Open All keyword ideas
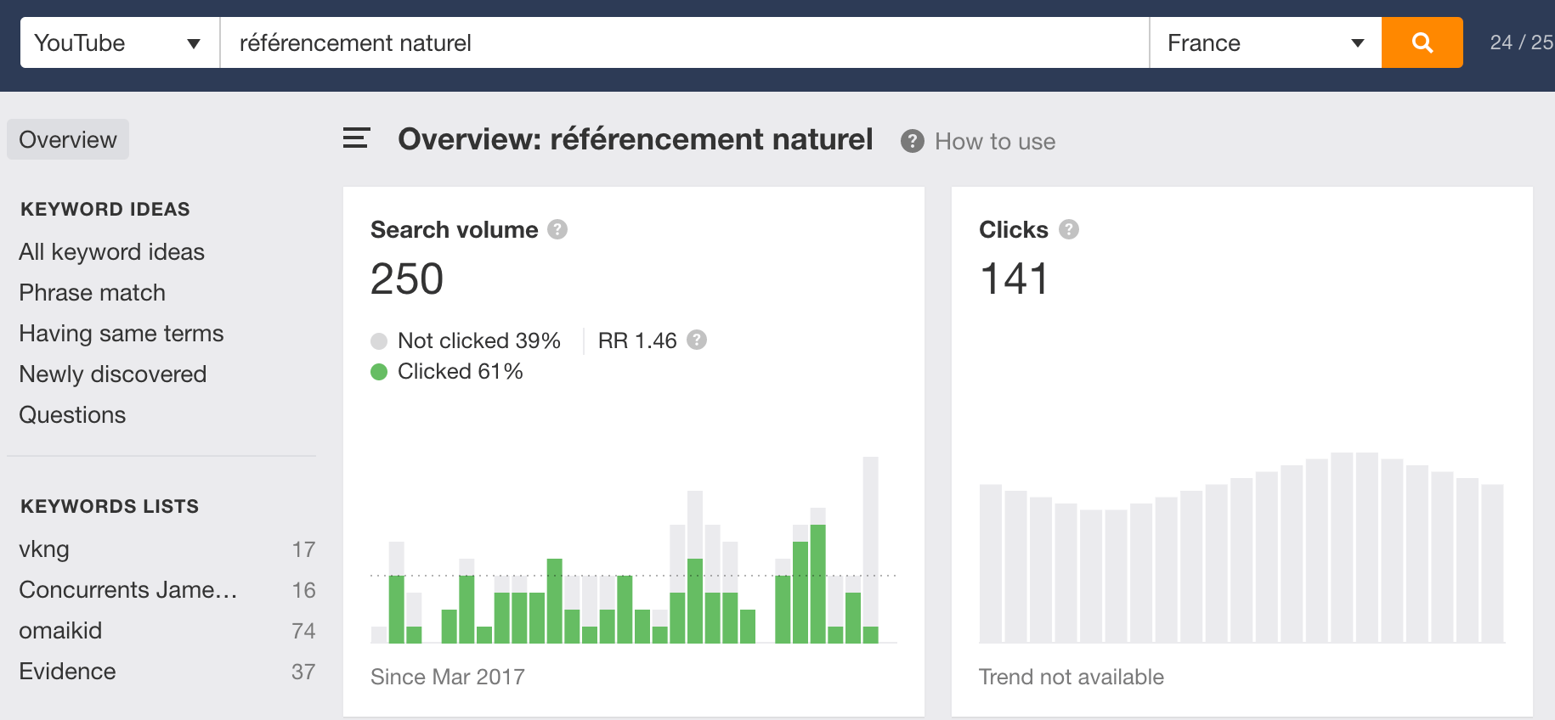The height and width of the screenshot is (720, 1555). point(111,252)
